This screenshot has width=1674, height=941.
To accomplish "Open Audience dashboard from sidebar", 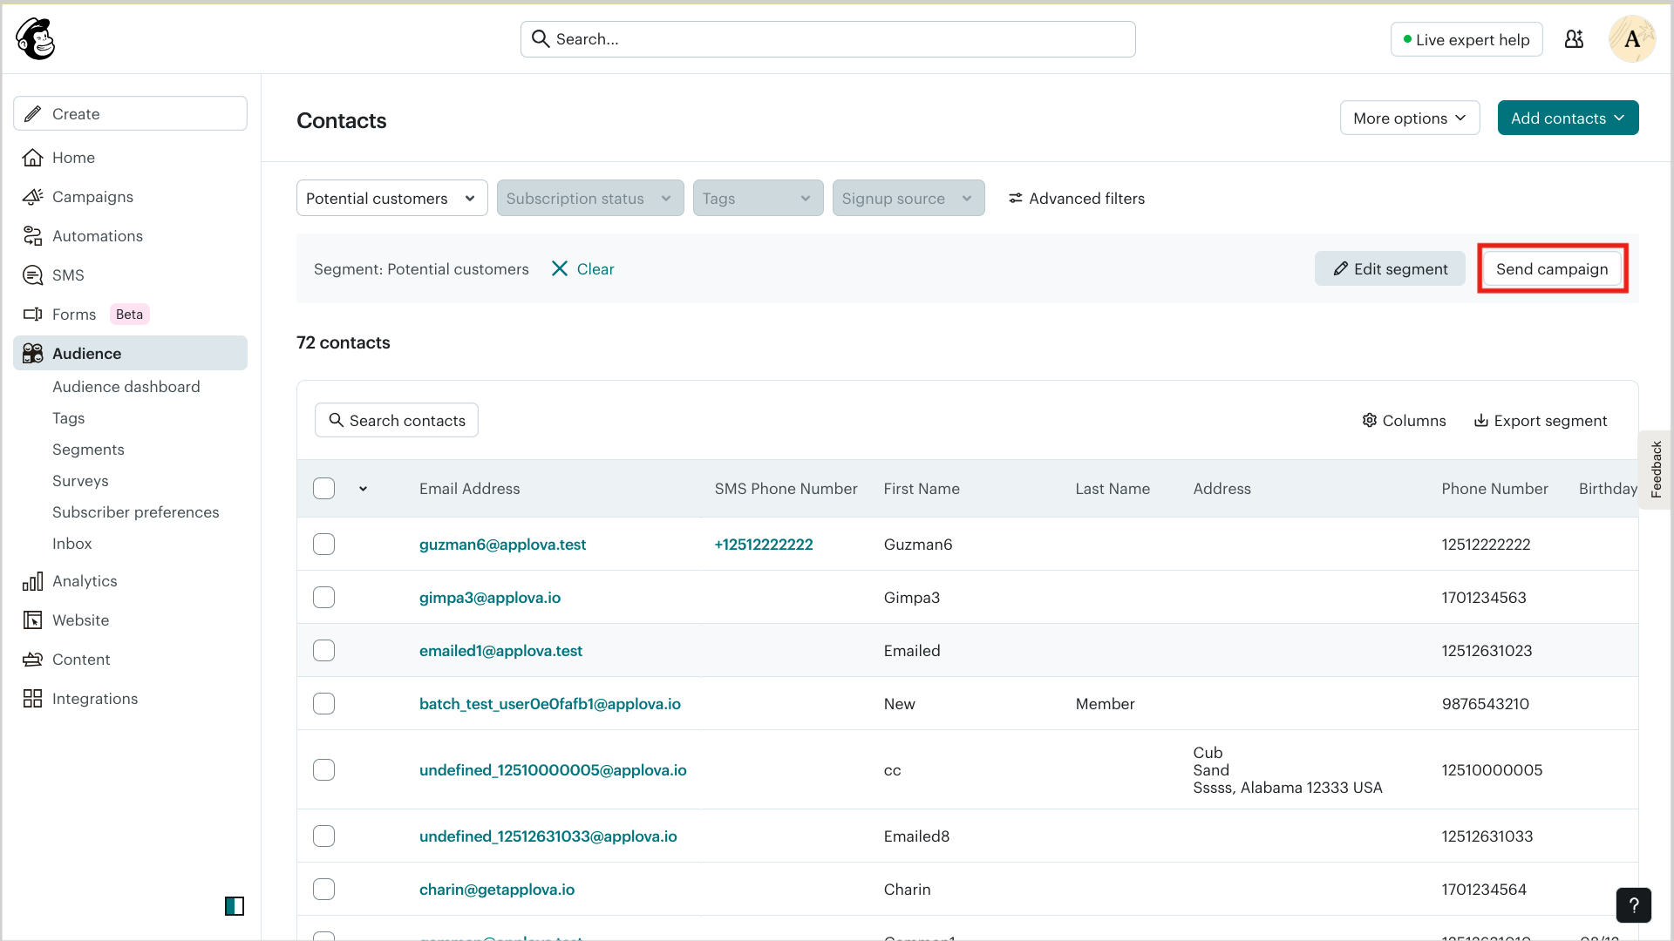I will click(x=126, y=387).
